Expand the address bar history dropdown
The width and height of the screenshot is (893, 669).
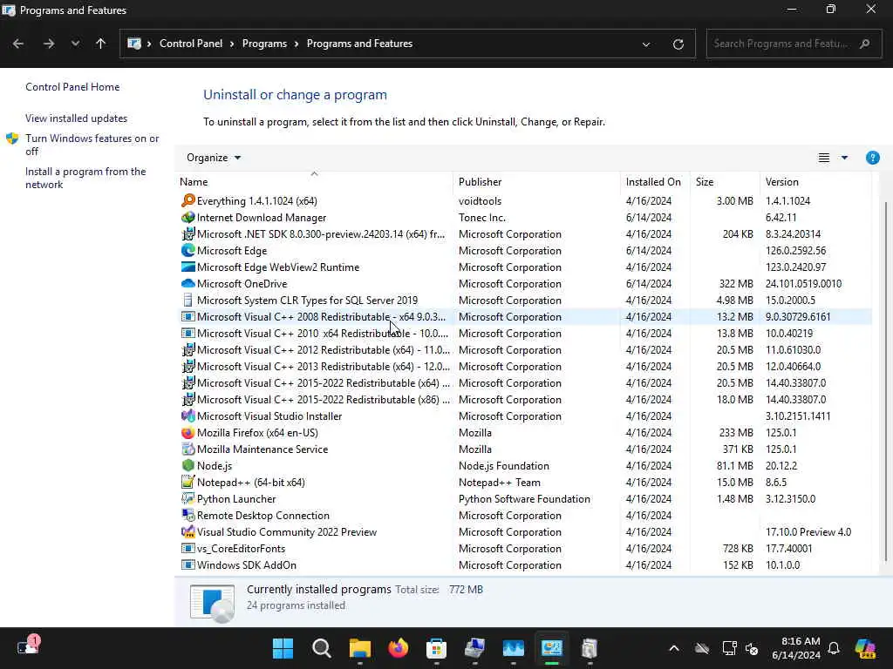646,44
